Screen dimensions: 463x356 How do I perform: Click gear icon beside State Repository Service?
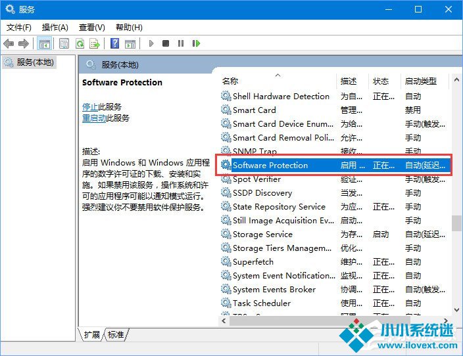pyautogui.click(x=226, y=206)
